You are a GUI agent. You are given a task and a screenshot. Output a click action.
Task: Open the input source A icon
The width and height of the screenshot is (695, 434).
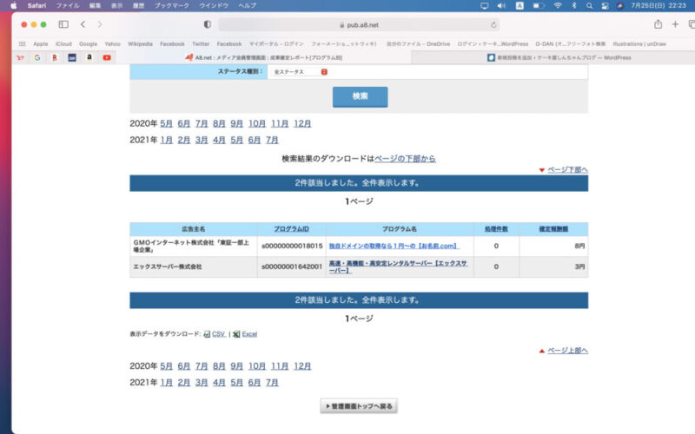click(520, 6)
